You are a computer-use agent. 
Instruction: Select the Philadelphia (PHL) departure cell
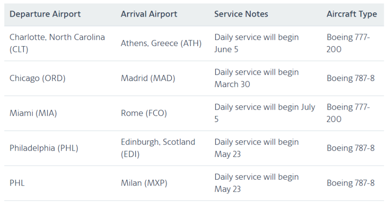click(44, 148)
